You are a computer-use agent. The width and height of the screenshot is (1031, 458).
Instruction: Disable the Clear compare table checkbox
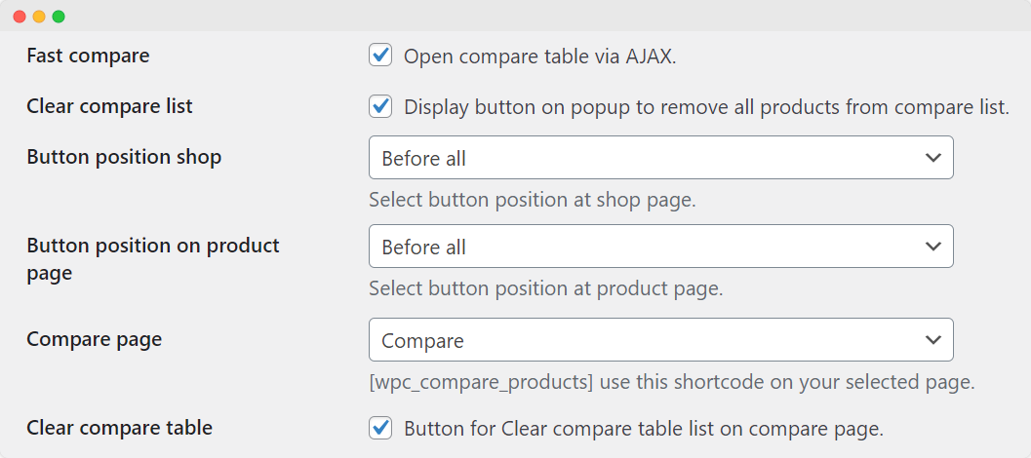(380, 428)
